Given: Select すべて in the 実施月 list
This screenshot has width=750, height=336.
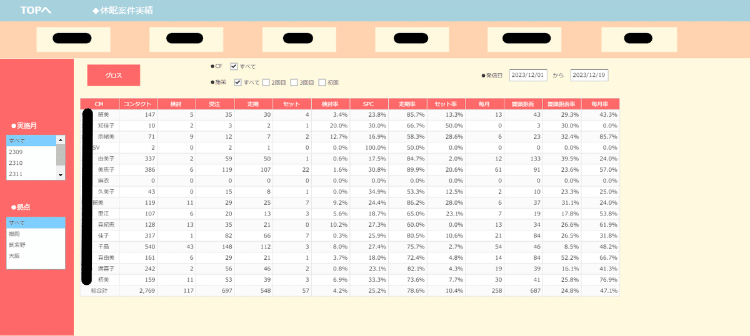Looking at the screenshot, I should pyautogui.click(x=31, y=141).
